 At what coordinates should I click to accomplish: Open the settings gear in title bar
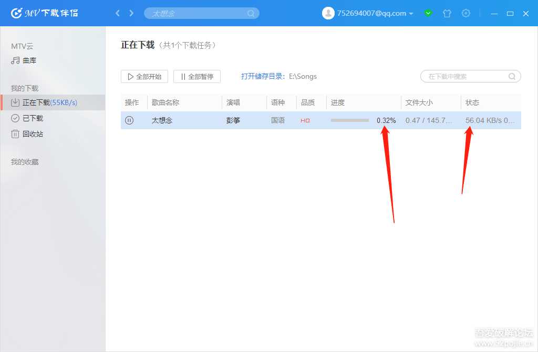[466, 13]
